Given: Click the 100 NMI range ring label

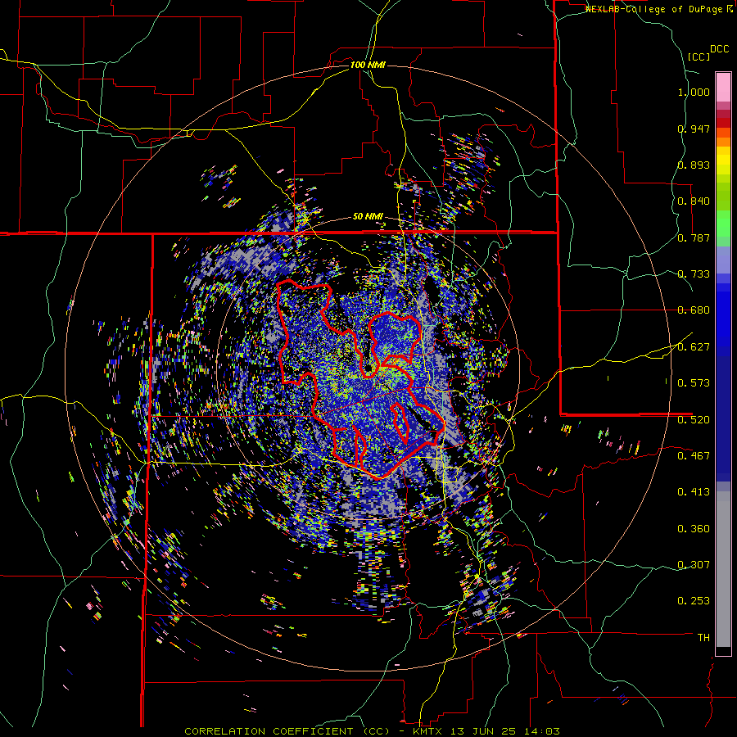Looking at the screenshot, I should click(368, 65).
